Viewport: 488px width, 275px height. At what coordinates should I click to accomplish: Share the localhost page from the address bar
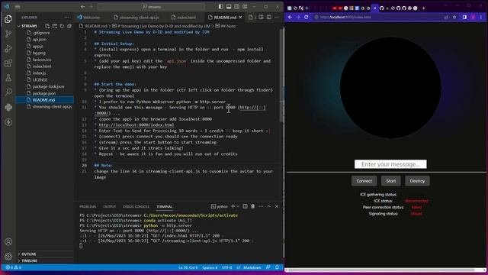(x=446, y=17)
